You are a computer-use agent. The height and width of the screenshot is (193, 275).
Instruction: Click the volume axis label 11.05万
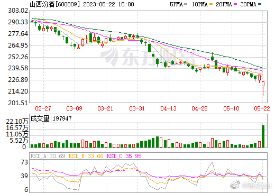click(17, 134)
